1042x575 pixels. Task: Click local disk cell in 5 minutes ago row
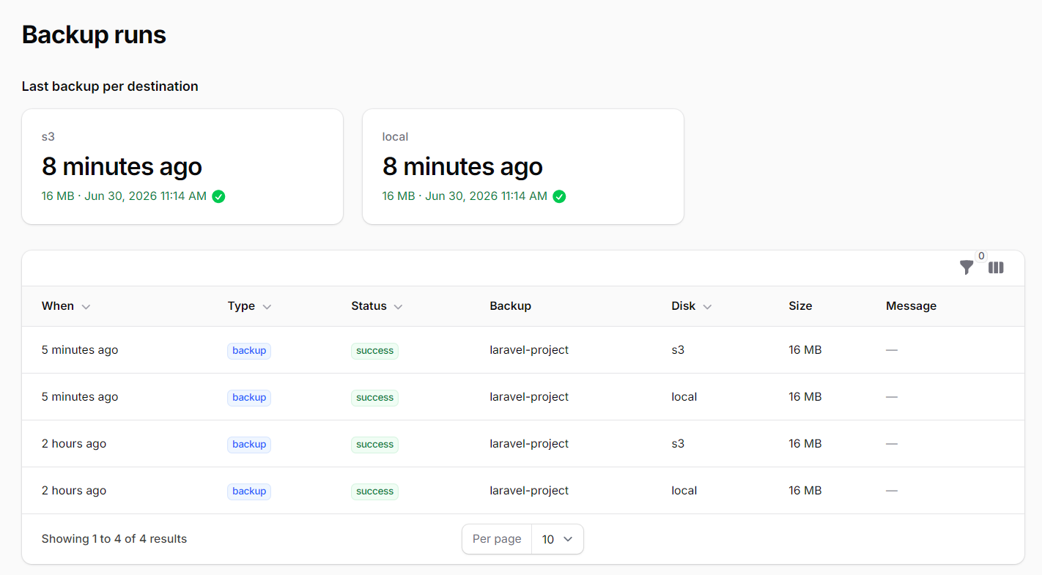tap(684, 397)
